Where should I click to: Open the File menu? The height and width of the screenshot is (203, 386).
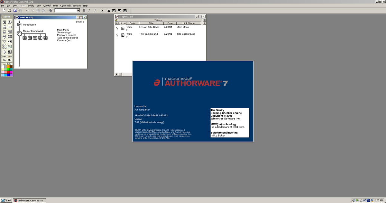pyautogui.click(x=3, y=5)
